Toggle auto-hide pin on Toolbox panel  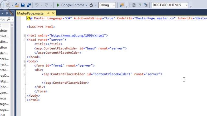pyautogui.click(x=7, y=13)
